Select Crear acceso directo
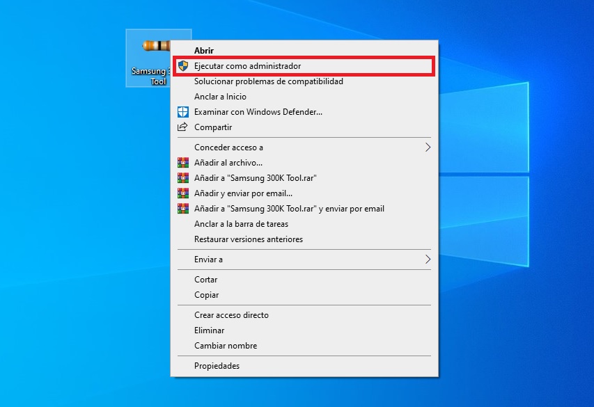 [304, 315]
